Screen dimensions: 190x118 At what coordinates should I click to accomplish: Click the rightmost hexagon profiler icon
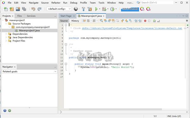tap(149, 9)
